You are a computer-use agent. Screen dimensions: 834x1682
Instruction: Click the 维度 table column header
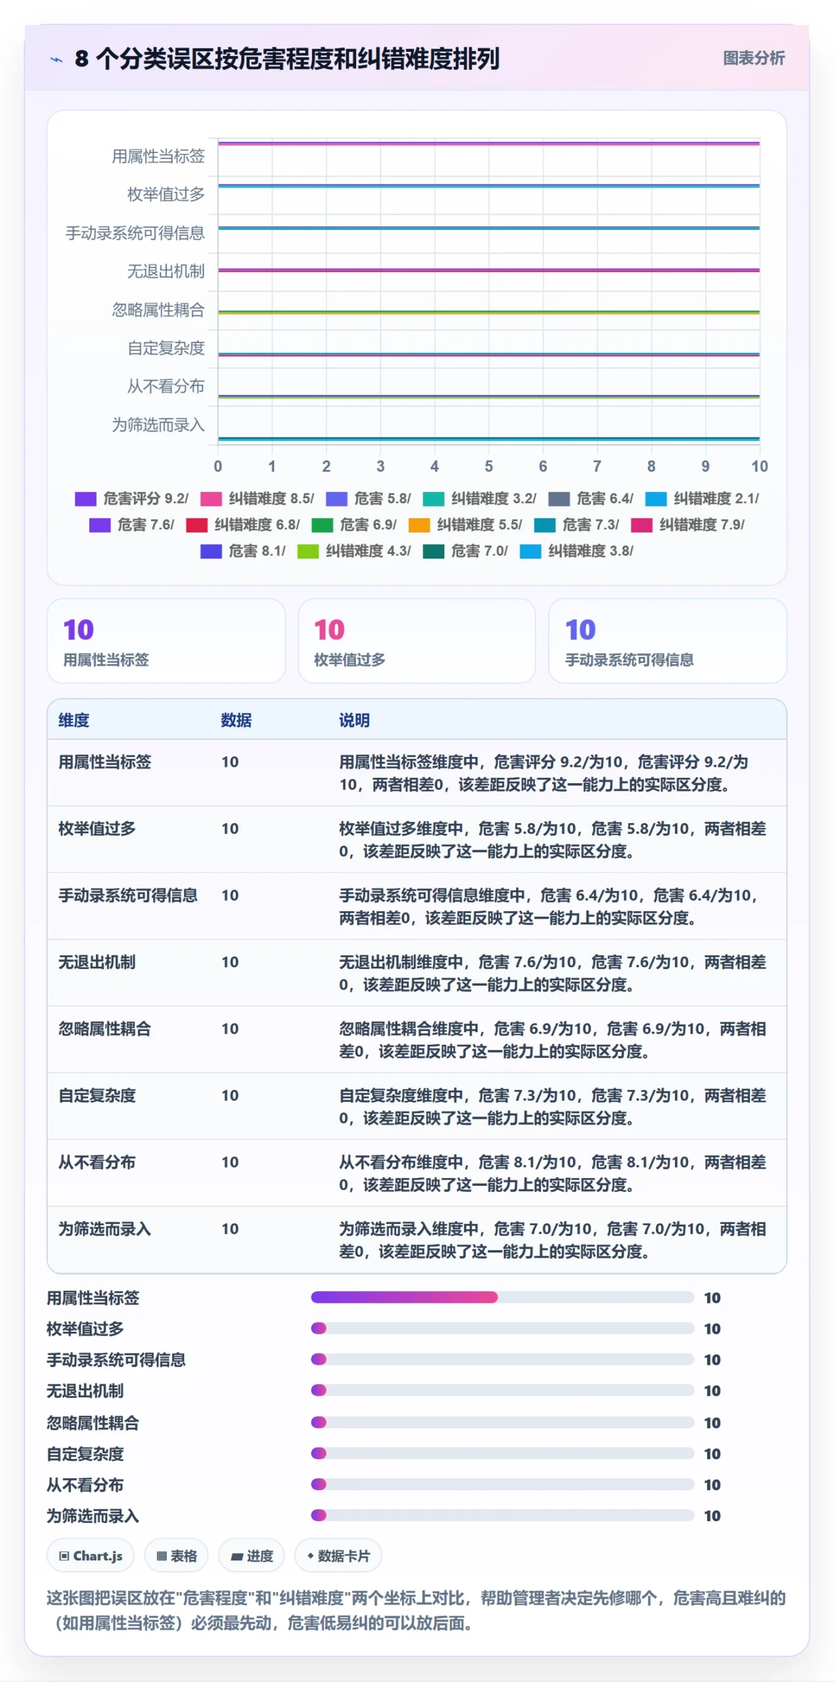74,720
